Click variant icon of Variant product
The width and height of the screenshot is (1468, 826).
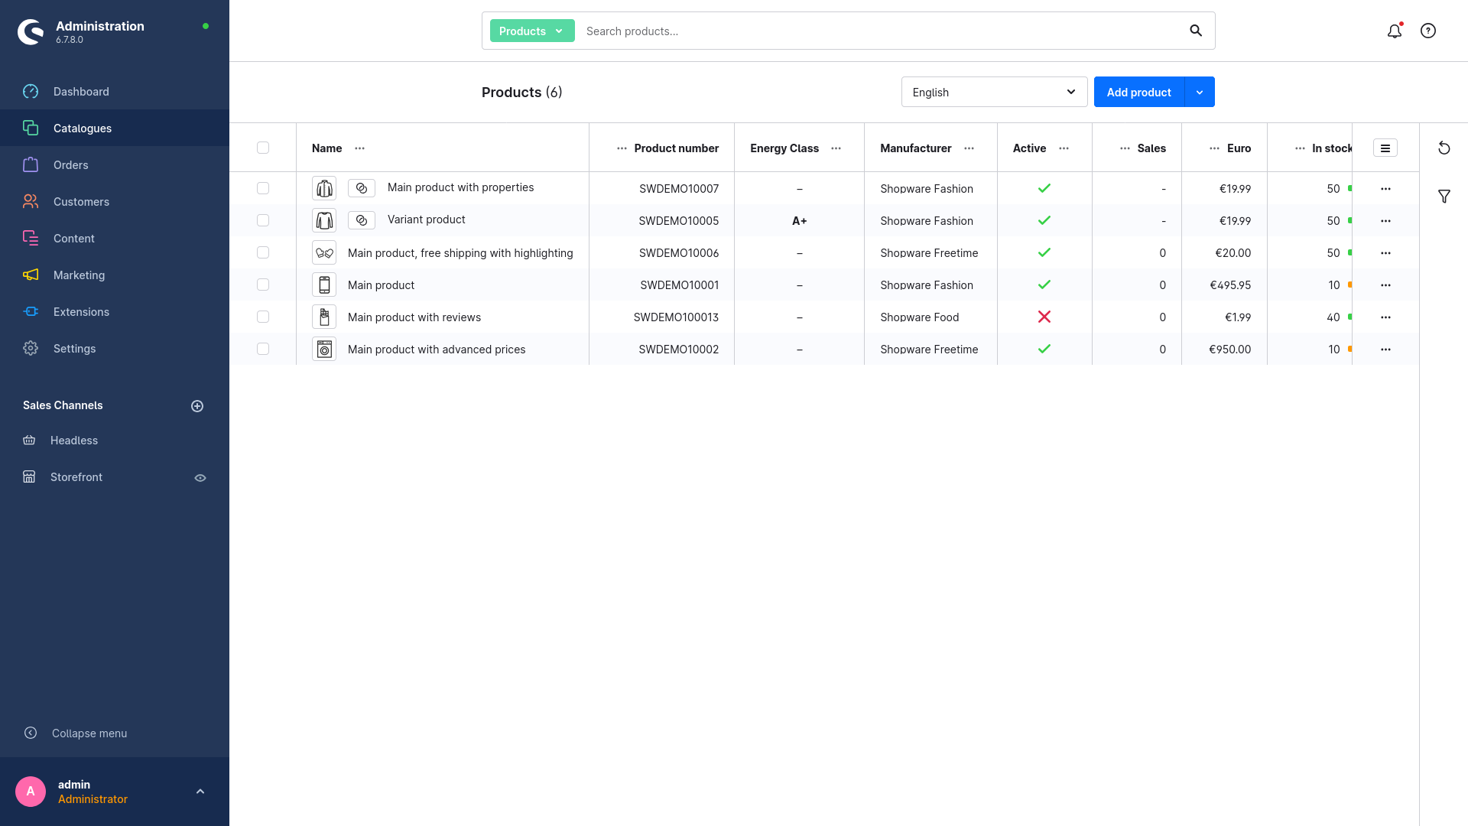click(361, 220)
